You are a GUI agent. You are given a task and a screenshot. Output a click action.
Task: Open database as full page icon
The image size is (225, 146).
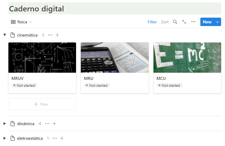(184, 22)
